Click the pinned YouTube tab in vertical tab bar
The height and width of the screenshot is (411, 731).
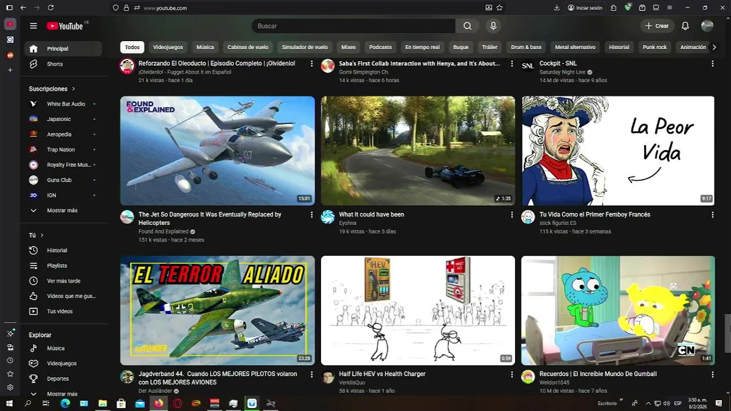[10, 25]
